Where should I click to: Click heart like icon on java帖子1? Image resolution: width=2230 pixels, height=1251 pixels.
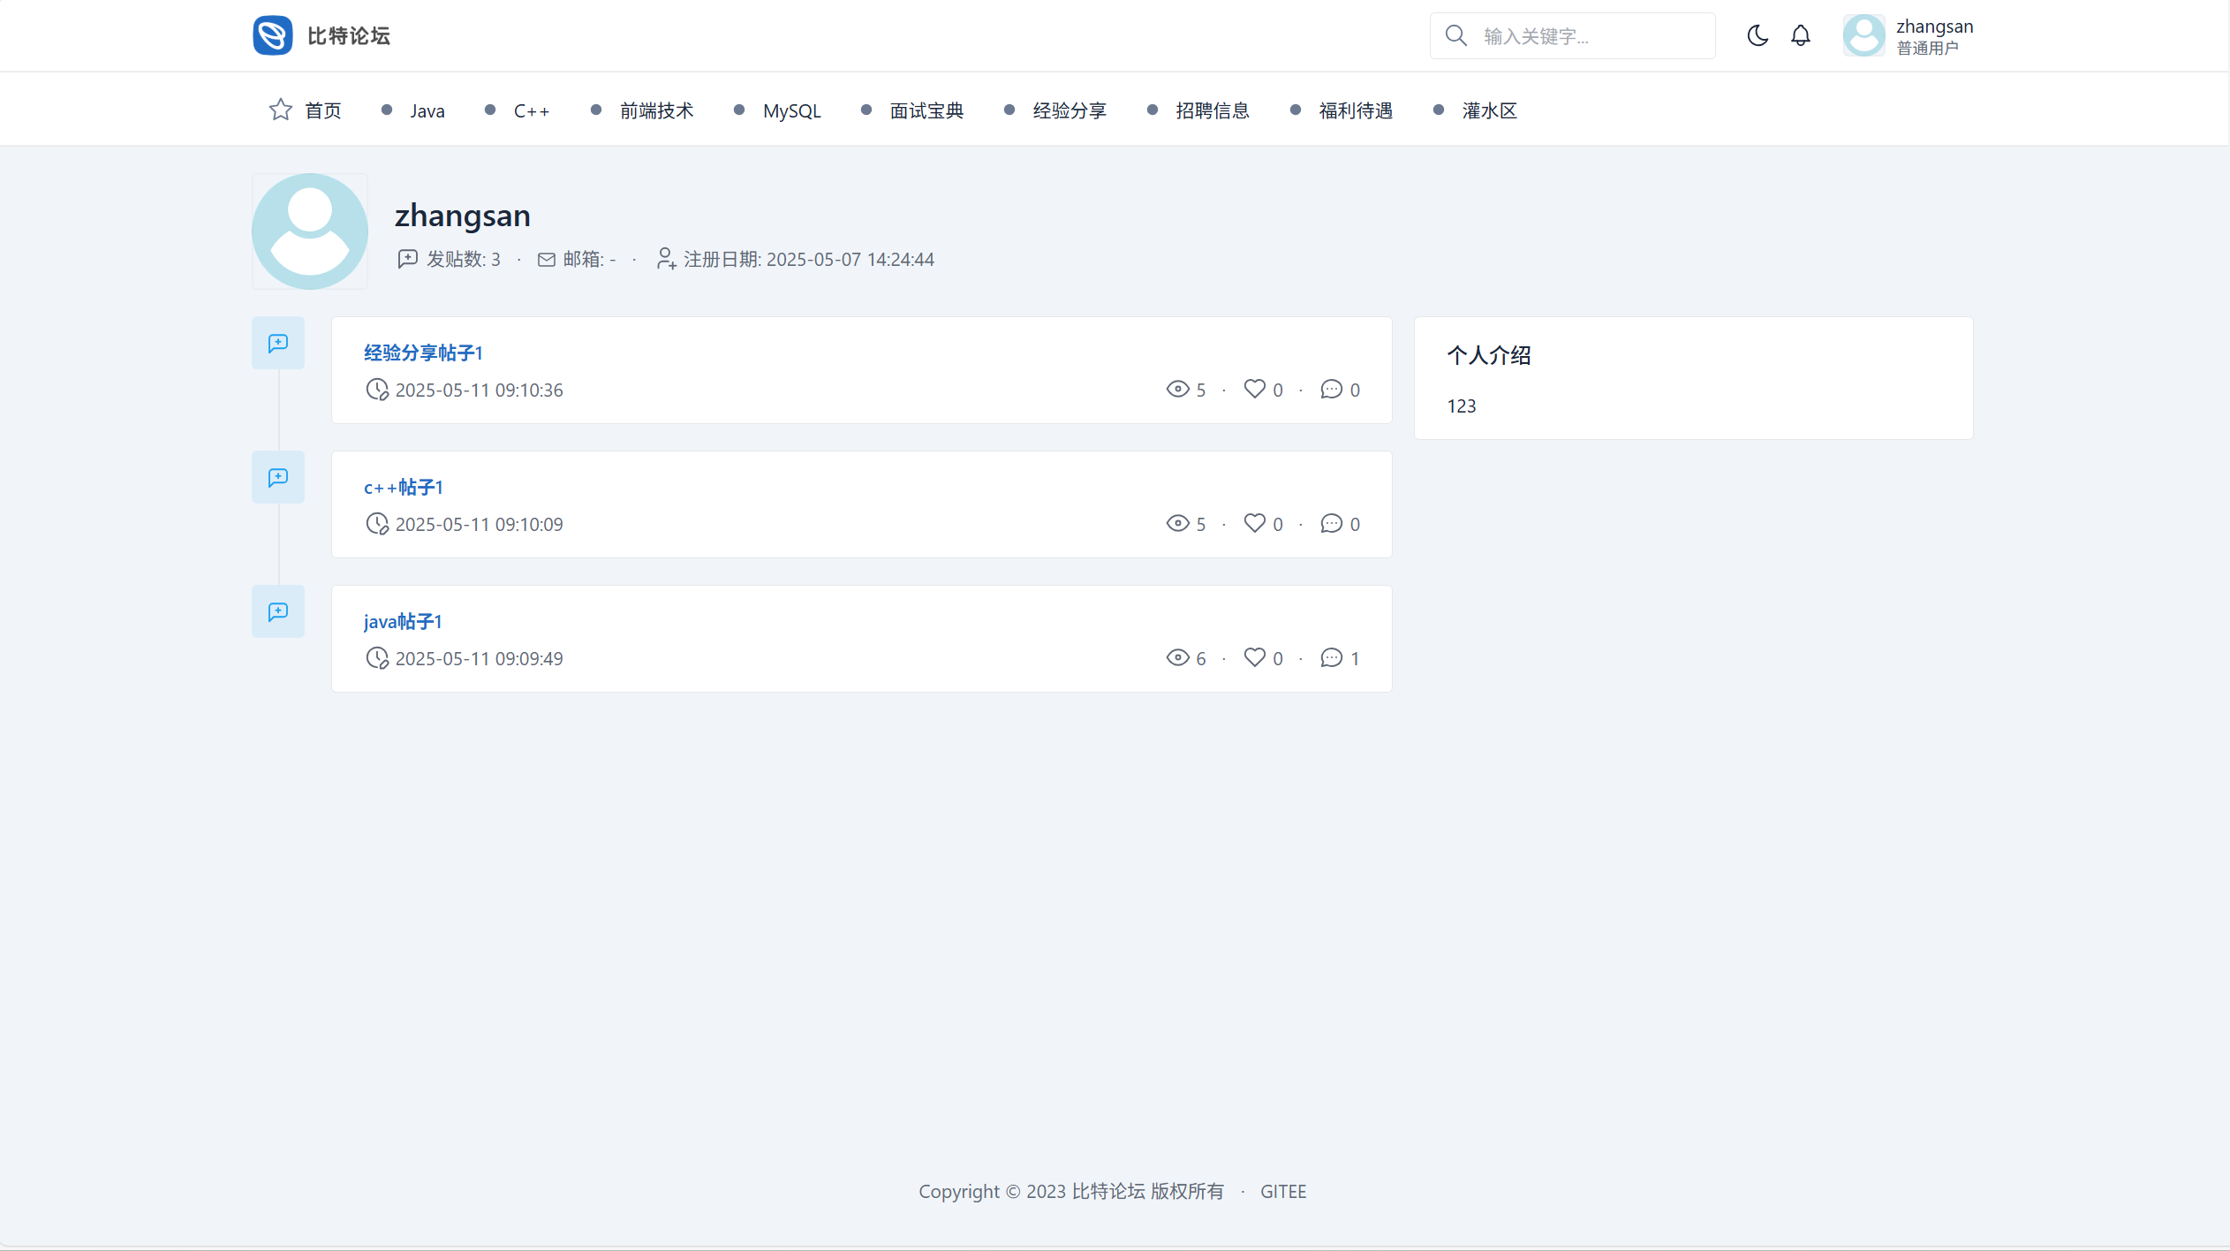click(1254, 657)
